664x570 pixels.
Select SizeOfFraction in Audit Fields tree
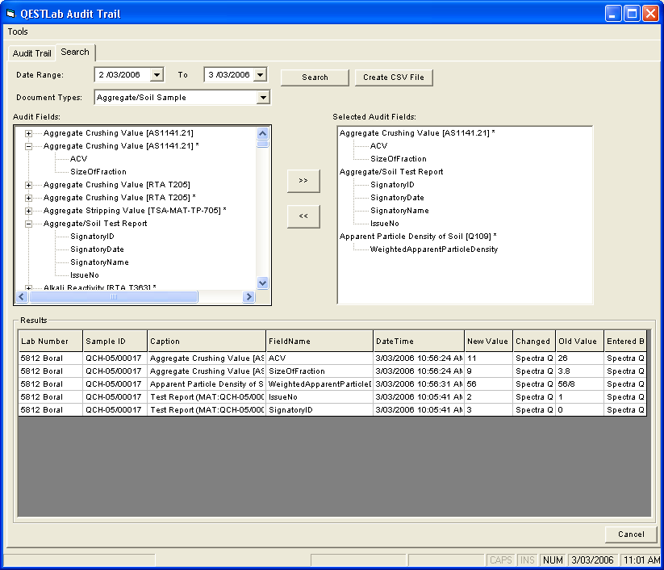pyautogui.click(x=98, y=172)
